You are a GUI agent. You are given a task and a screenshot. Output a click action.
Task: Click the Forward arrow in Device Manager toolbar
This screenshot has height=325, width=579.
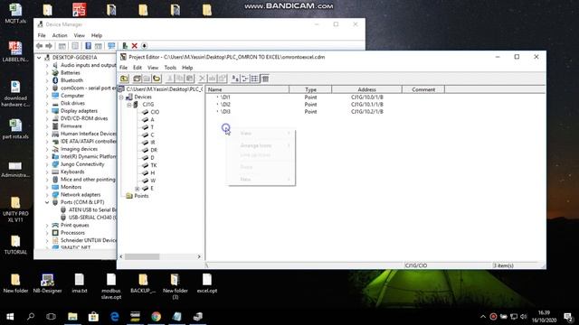point(49,46)
